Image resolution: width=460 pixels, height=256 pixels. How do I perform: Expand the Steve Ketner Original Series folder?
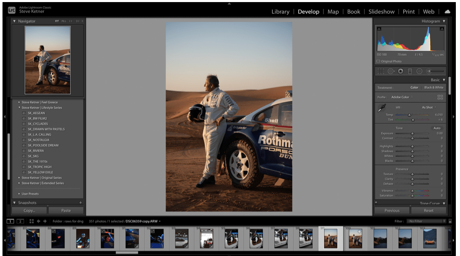pos(19,178)
